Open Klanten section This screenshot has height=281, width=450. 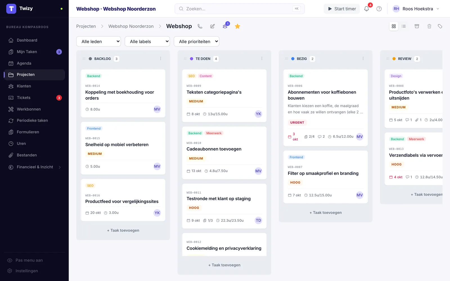(x=34, y=86)
